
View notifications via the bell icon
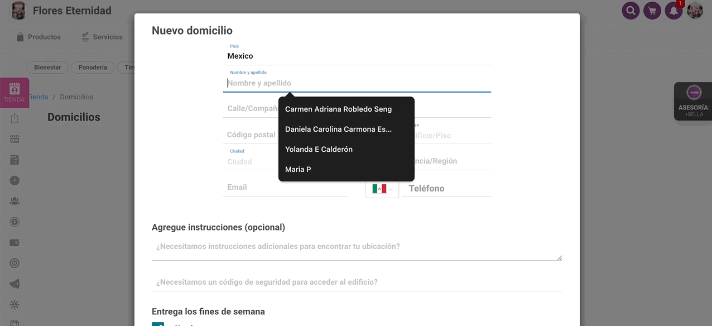tap(673, 11)
